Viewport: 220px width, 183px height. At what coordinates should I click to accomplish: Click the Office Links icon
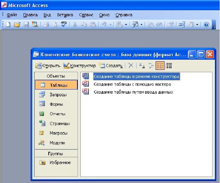pos(119,24)
